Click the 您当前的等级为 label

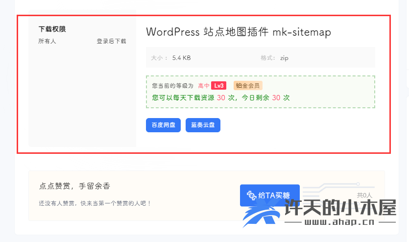pyautogui.click(x=173, y=86)
